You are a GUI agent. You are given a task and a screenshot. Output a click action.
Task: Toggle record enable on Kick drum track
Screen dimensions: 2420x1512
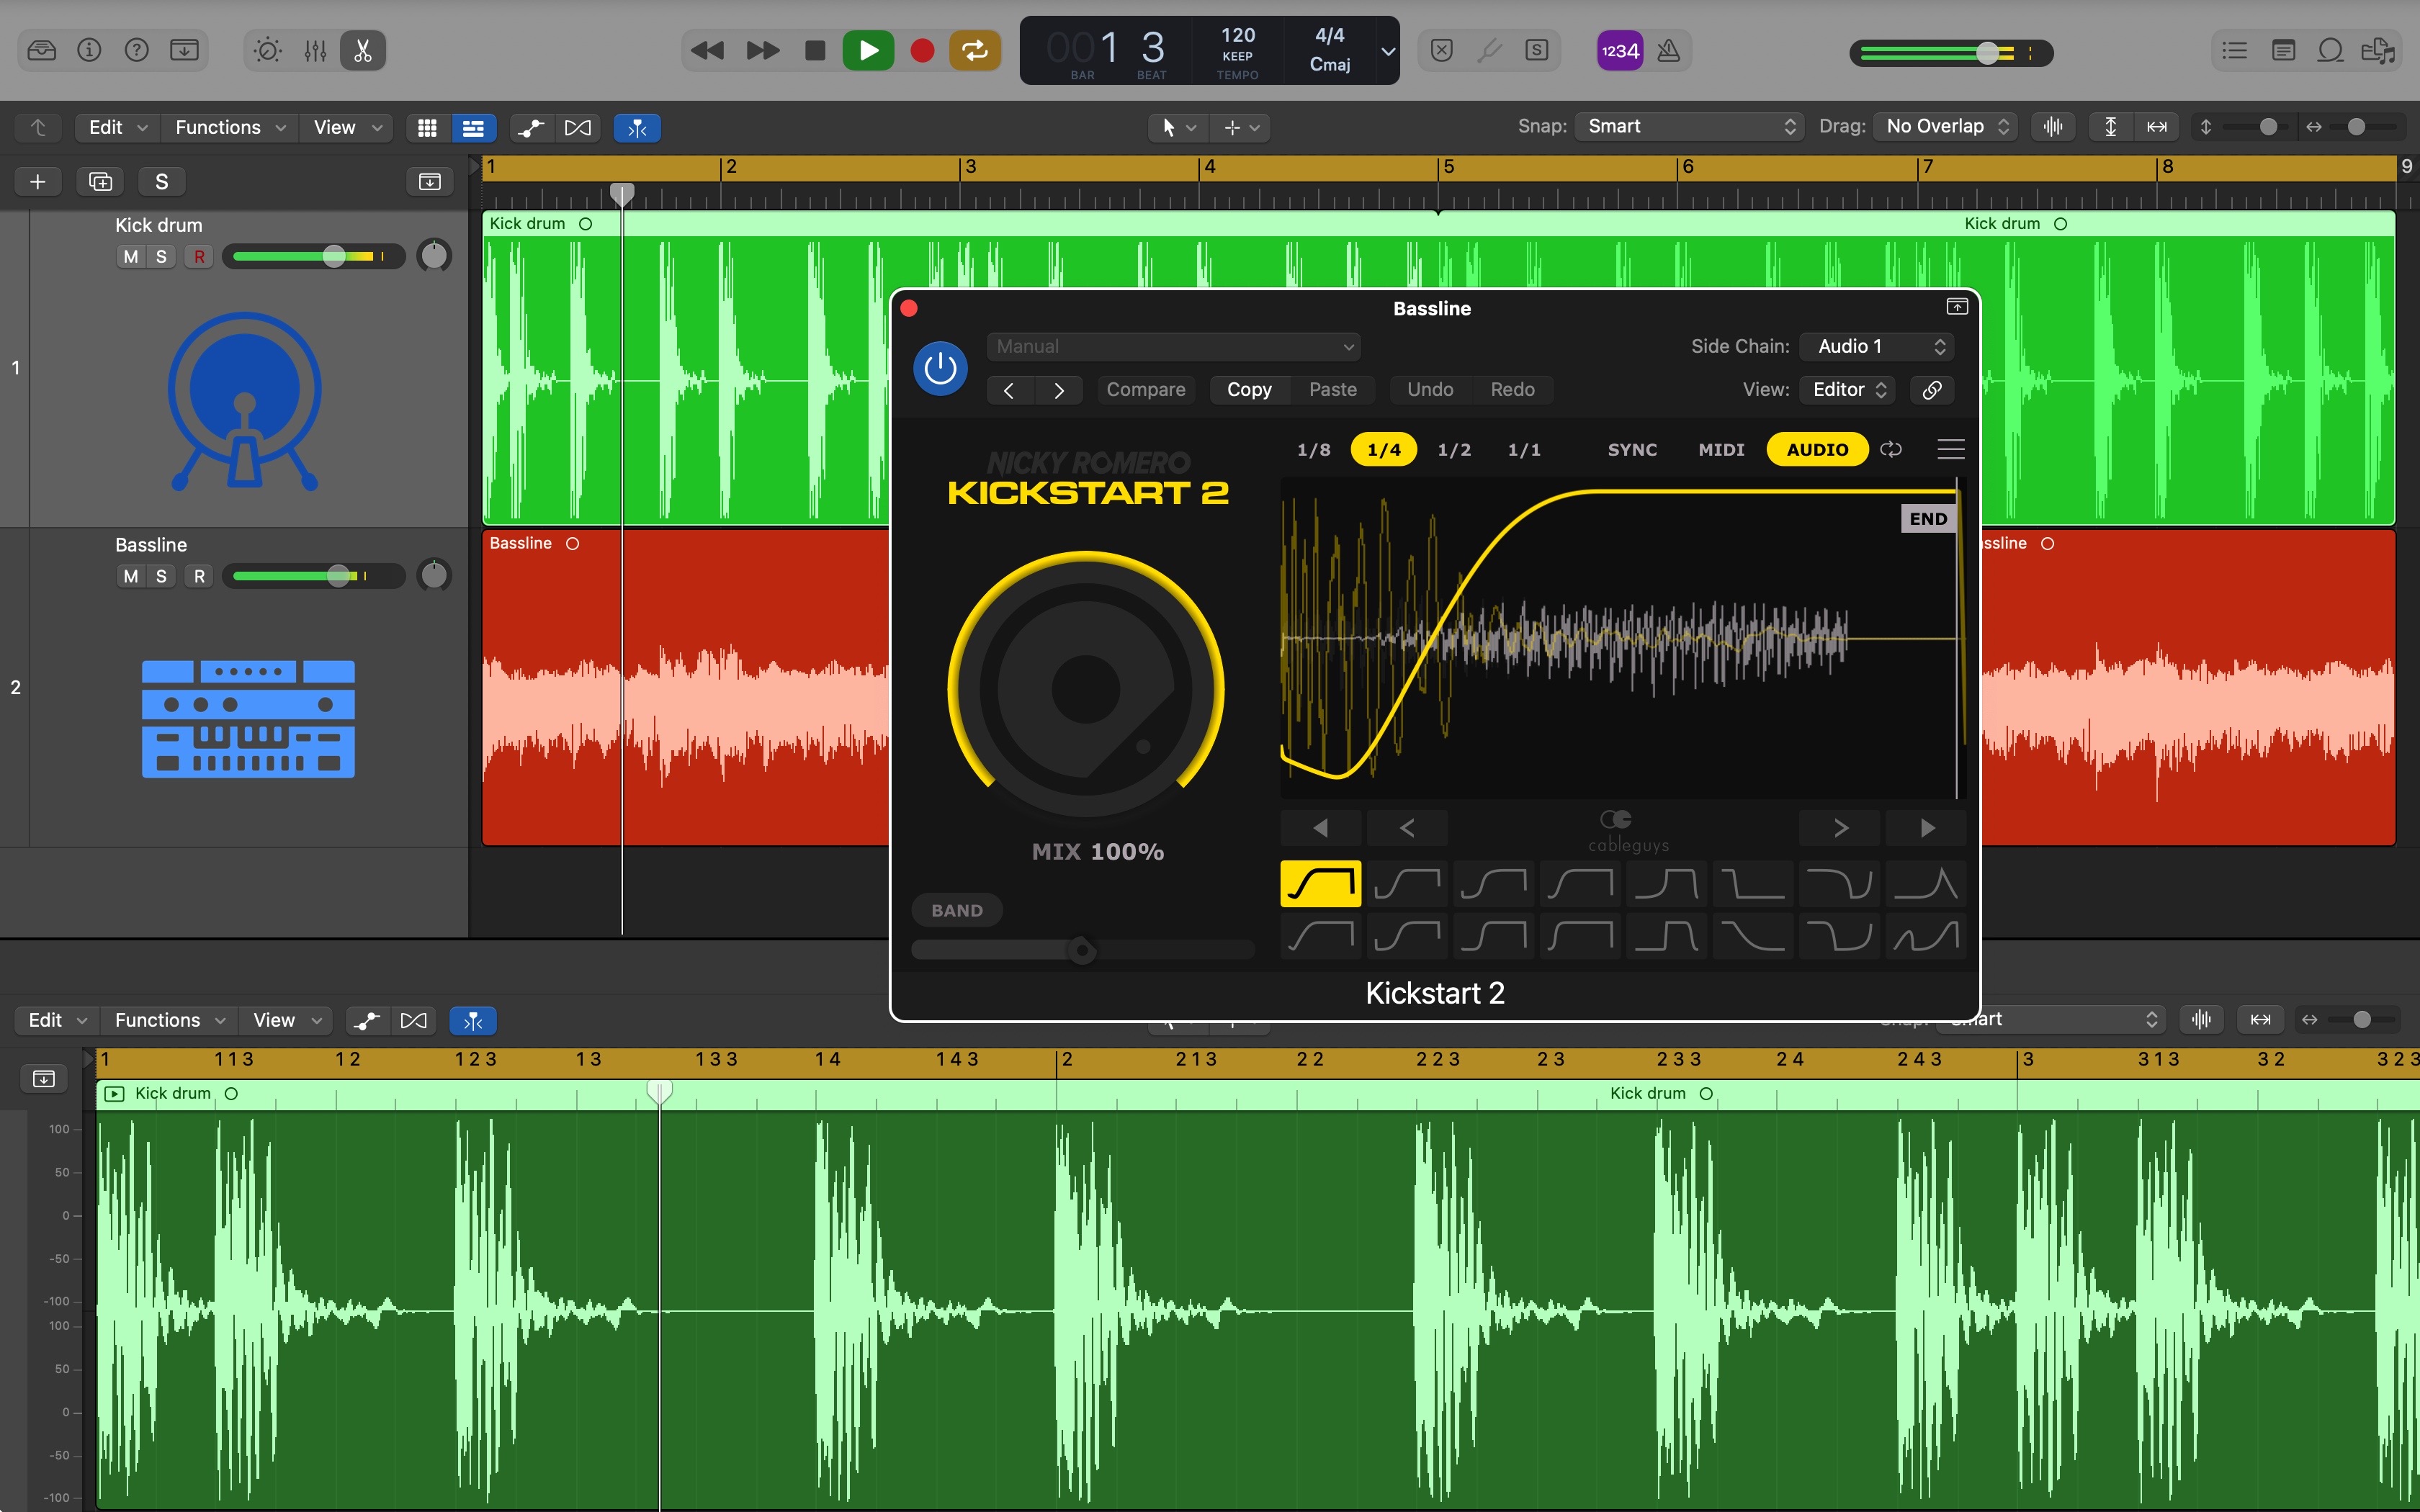pos(199,256)
